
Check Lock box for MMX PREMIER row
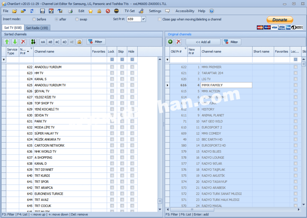point(295,67)
